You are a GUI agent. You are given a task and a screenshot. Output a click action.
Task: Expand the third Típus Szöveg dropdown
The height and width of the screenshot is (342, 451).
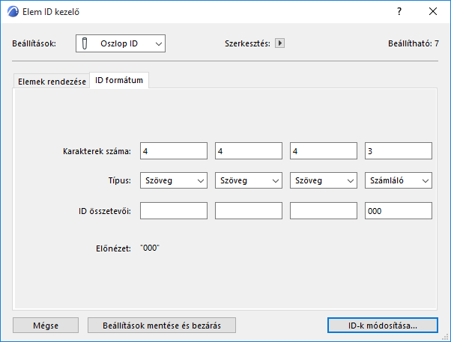tap(323, 180)
